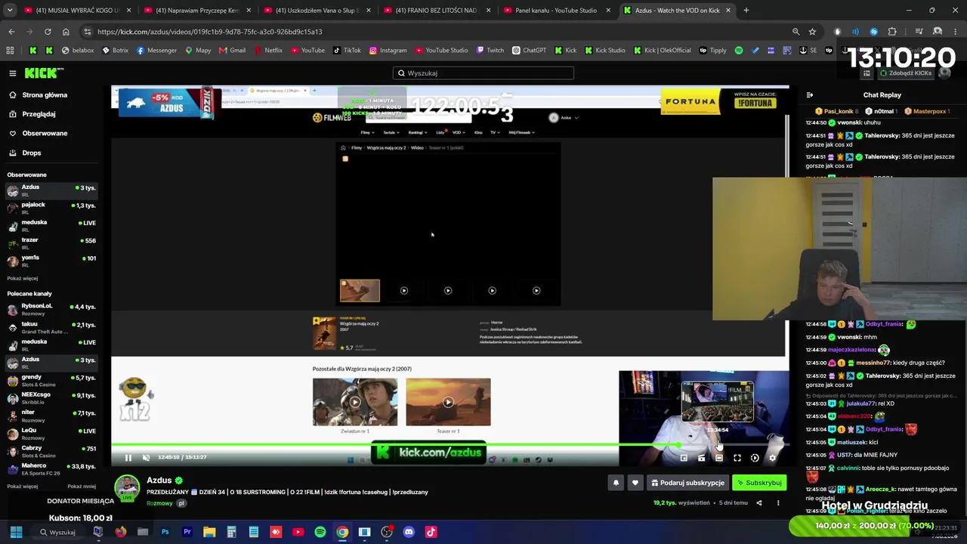Open grendy recommended channel
The image size is (967, 544).
tap(51, 380)
